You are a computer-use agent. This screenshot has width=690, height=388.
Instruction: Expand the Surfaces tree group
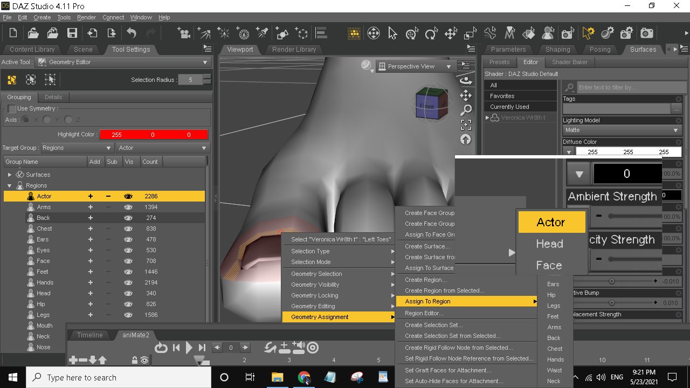pos(10,175)
